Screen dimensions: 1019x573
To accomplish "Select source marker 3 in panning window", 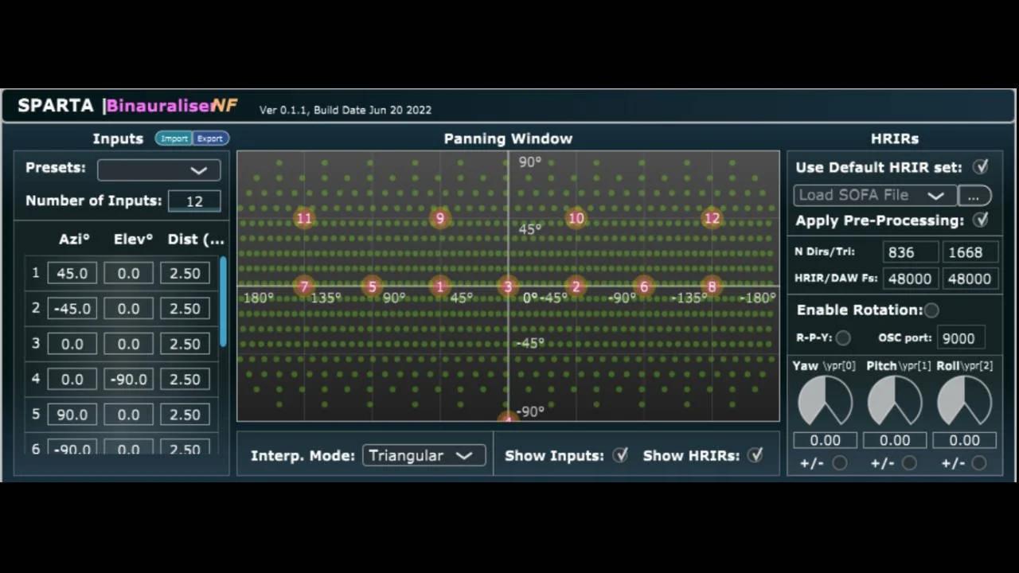I will [508, 286].
